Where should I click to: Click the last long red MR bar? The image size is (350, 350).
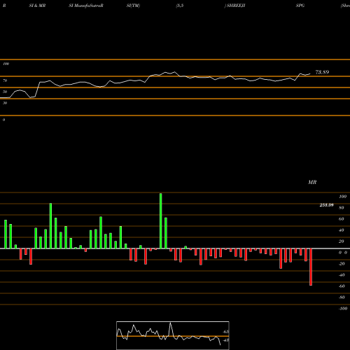[311, 267]
